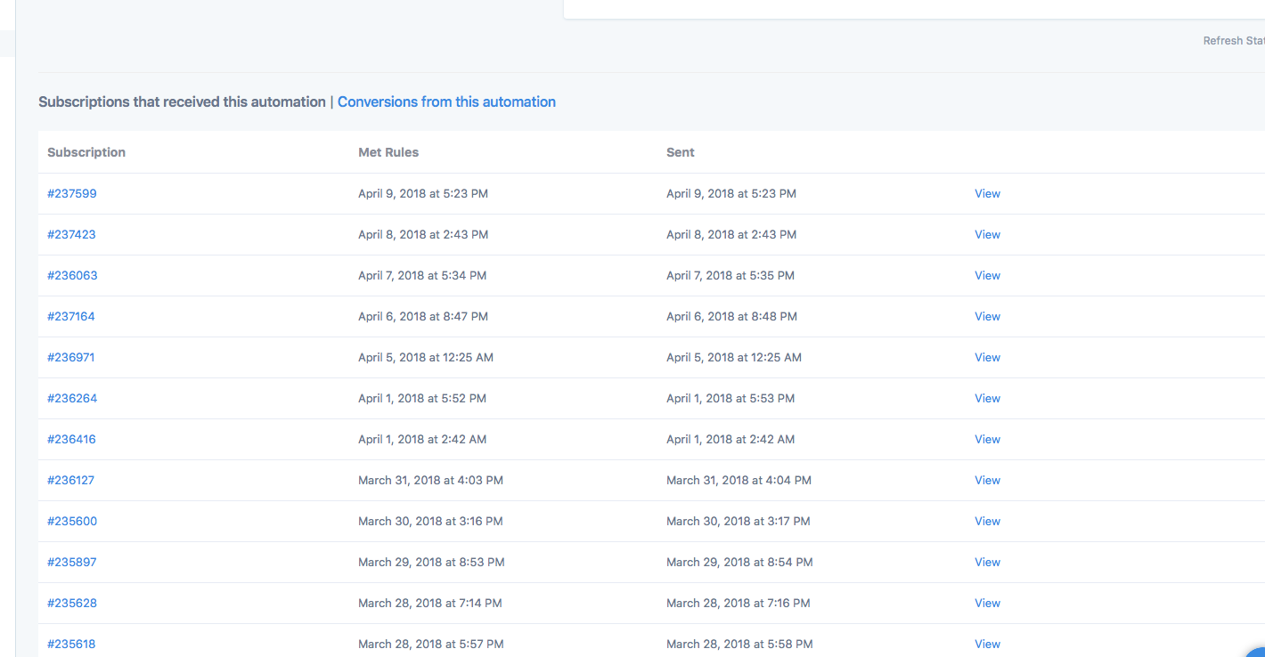Click the Met Rules column header

[388, 152]
